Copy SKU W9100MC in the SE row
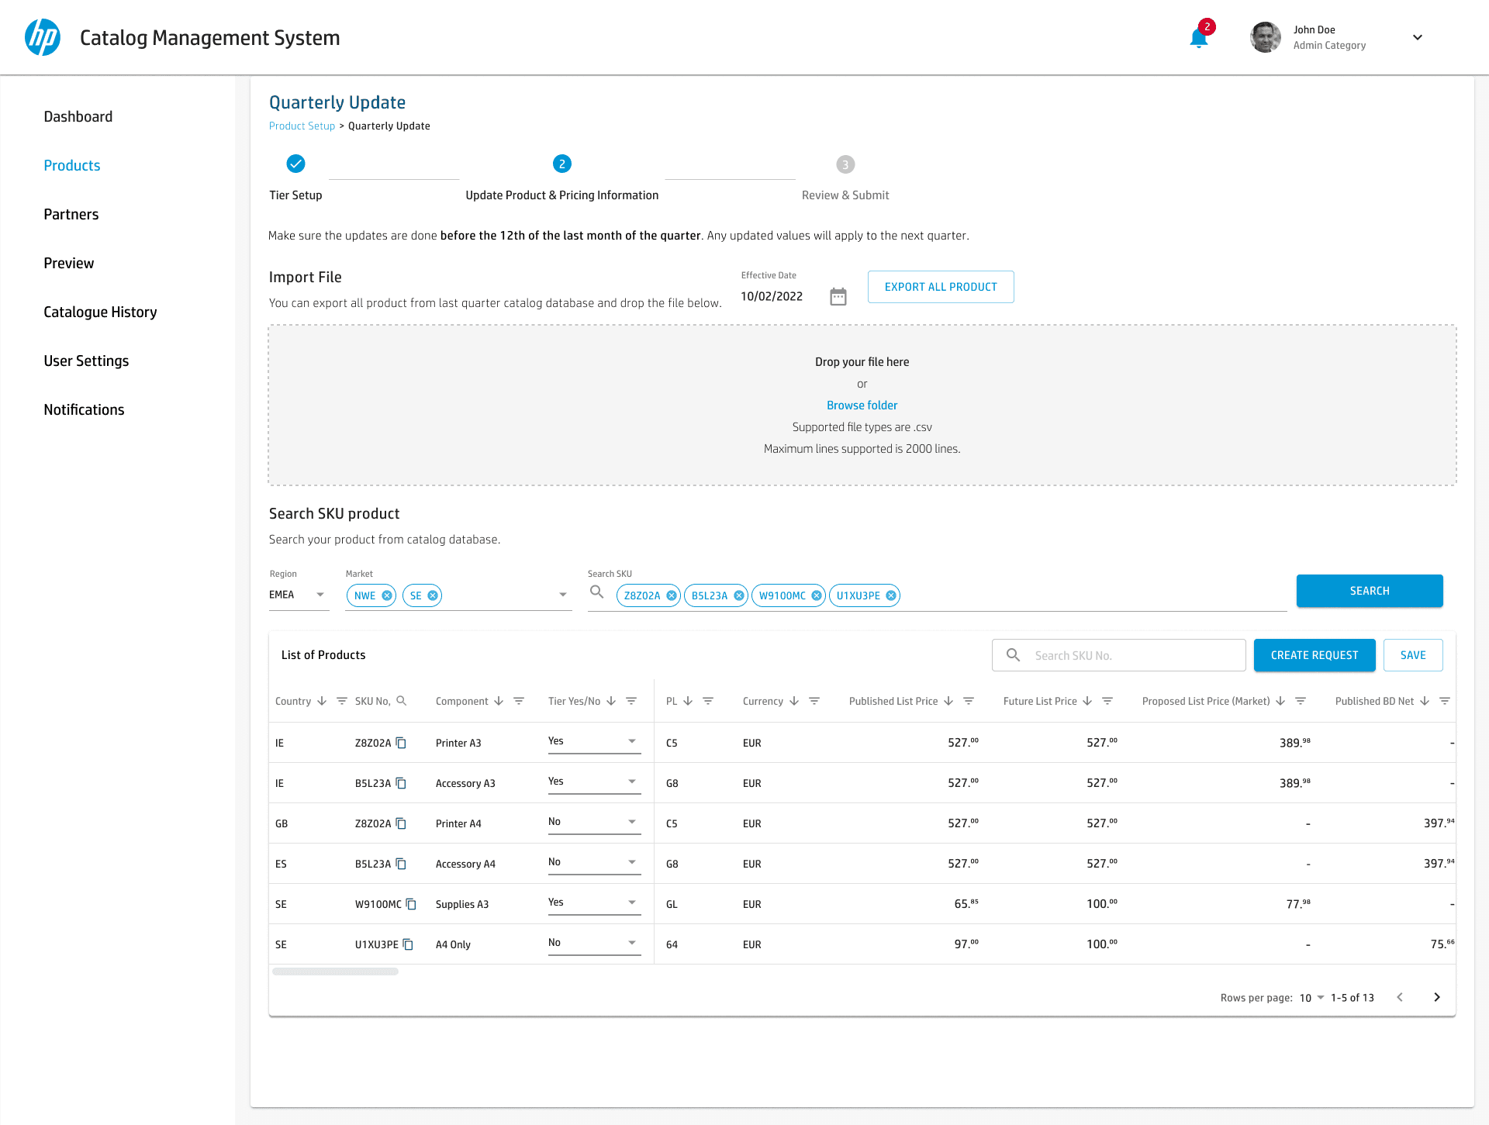The width and height of the screenshot is (1489, 1125). pyautogui.click(x=411, y=904)
